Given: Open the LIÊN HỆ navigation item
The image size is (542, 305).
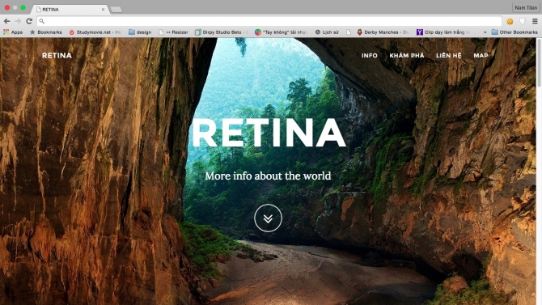Looking at the screenshot, I should 449,55.
